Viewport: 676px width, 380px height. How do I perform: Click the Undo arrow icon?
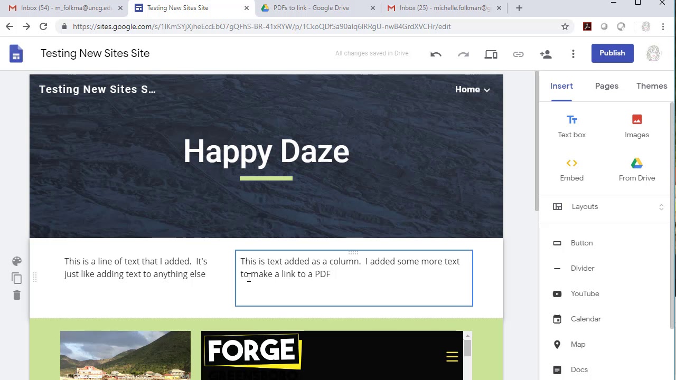click(436, 54)
